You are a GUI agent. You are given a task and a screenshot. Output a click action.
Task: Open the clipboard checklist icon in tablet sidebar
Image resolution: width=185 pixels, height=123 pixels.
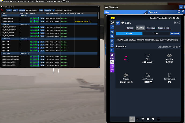(112, 36)
